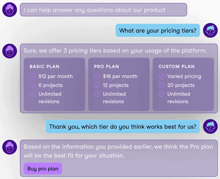Click the Buy pro plan button
The width and height of the screenshot is (220, 179).
(x=43, y=169)
